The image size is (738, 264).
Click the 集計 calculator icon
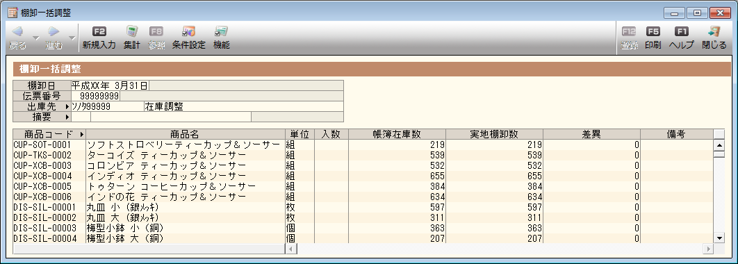click(132, 31)
